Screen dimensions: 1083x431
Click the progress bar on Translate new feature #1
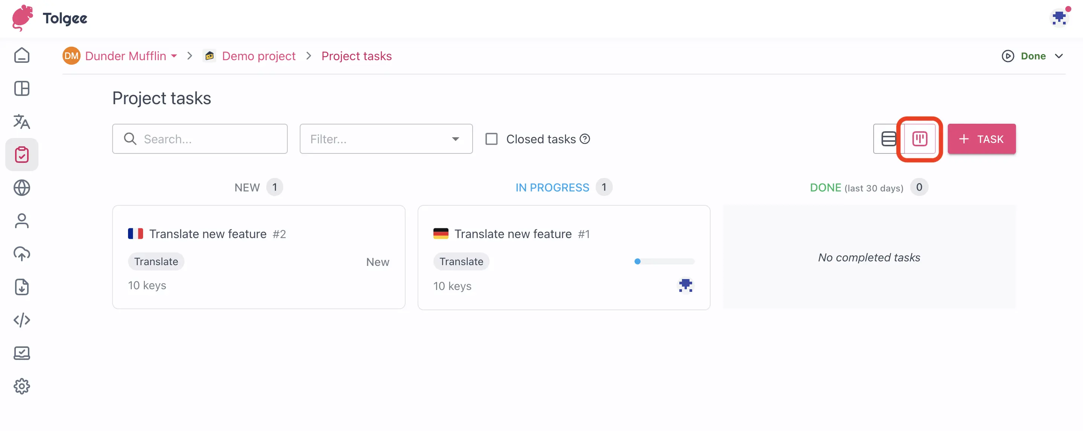pyautogui.click(x=664, y=261)
